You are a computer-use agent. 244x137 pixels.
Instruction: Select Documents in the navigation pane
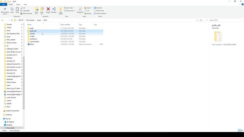(11, 128)
